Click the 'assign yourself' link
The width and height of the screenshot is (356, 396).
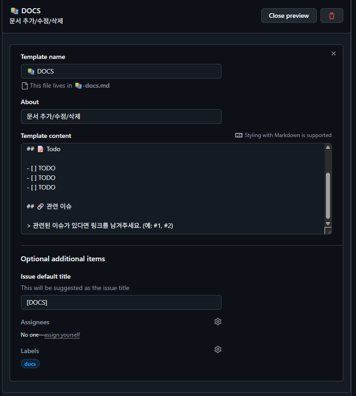(62, 335)
